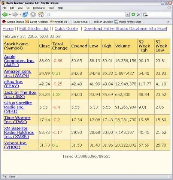Open the search engine selector icon

(145, 15)
